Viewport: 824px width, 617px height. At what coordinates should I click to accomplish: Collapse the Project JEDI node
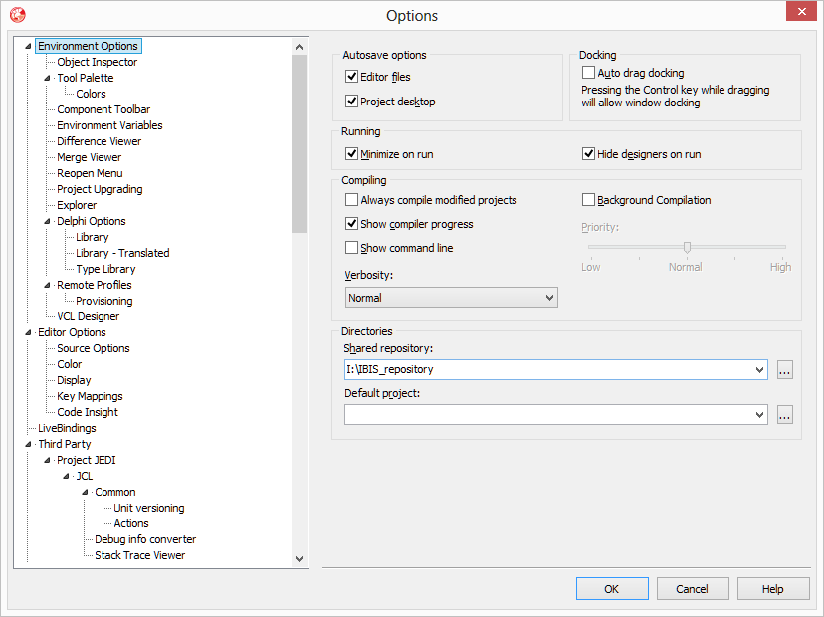[47, 460]
